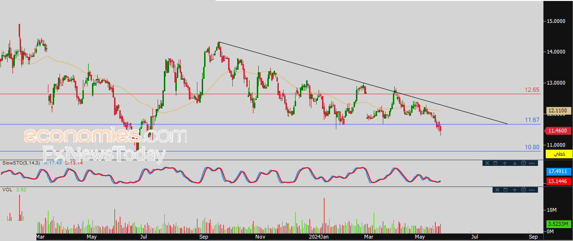Select the blue 11.67 support line
This screenshot has height=241, width=573.
270,124
